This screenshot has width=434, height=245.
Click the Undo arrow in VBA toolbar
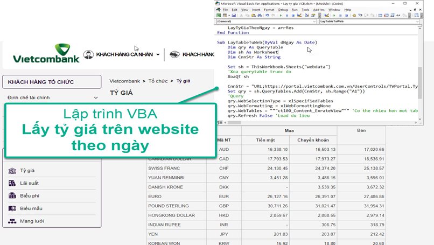point(267,15)
